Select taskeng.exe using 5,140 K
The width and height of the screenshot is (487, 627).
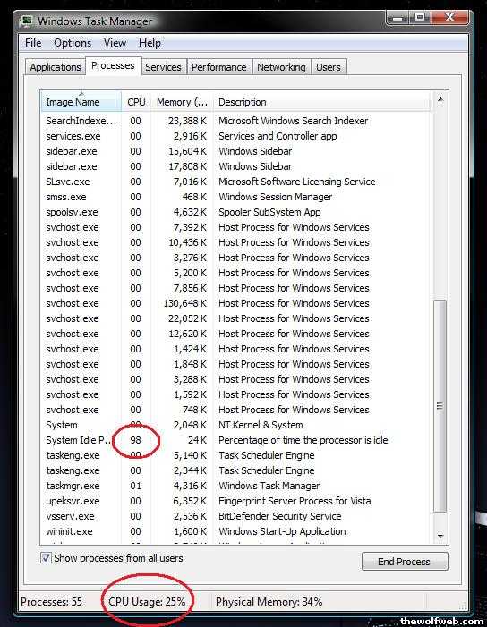(236, 455)
